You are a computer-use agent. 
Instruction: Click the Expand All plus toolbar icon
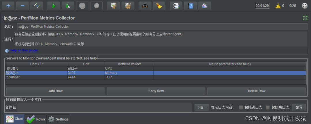coord(8,6)
